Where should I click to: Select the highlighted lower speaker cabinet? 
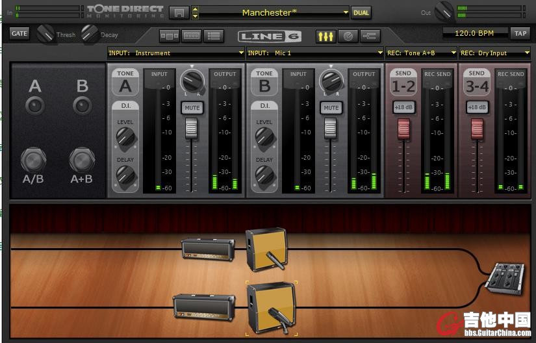click(x=272, y=308)
